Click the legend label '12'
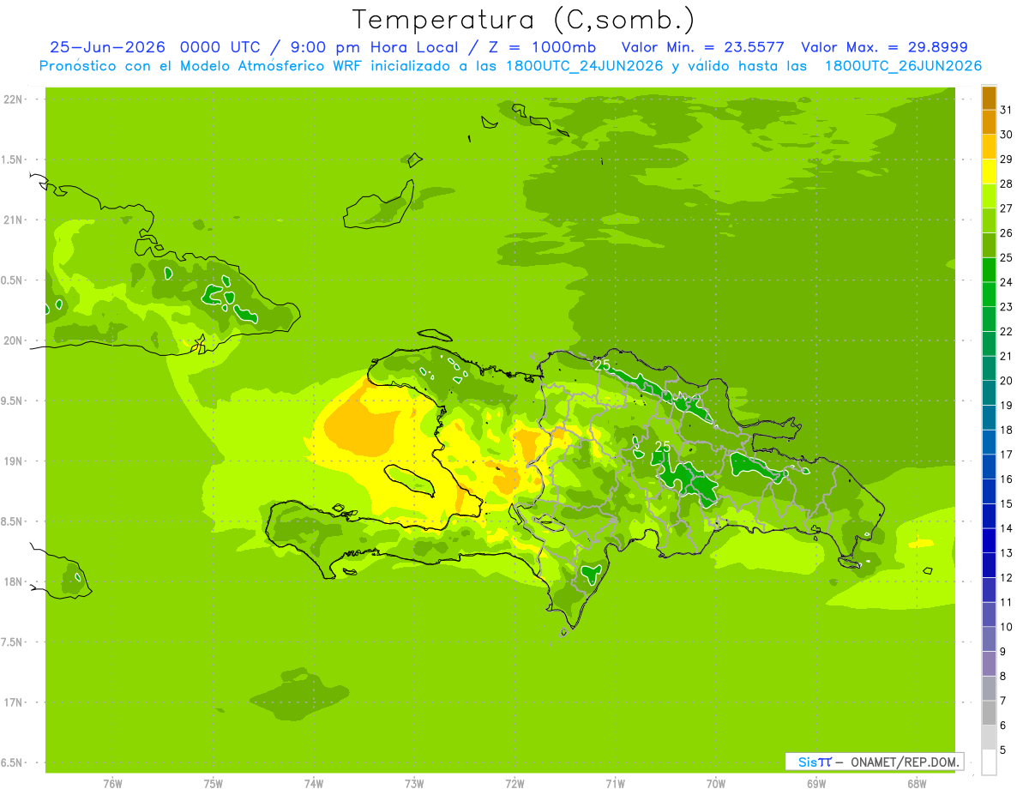 tap(1007, 577)
